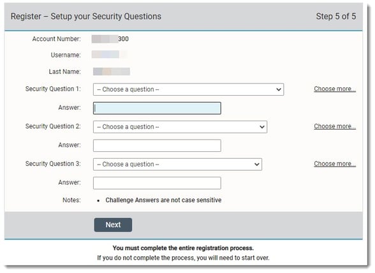Open the Security Question 3 dropdown
375x273 pixels.
[x=177, y=165]
